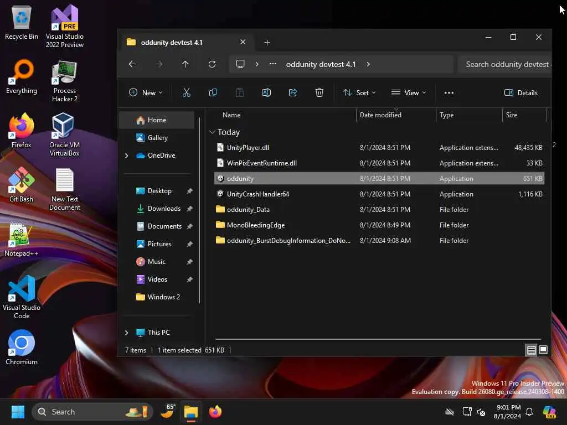Screen dimensions: 567x425
Task: Go up one folder level arrow
Action: 185,64
